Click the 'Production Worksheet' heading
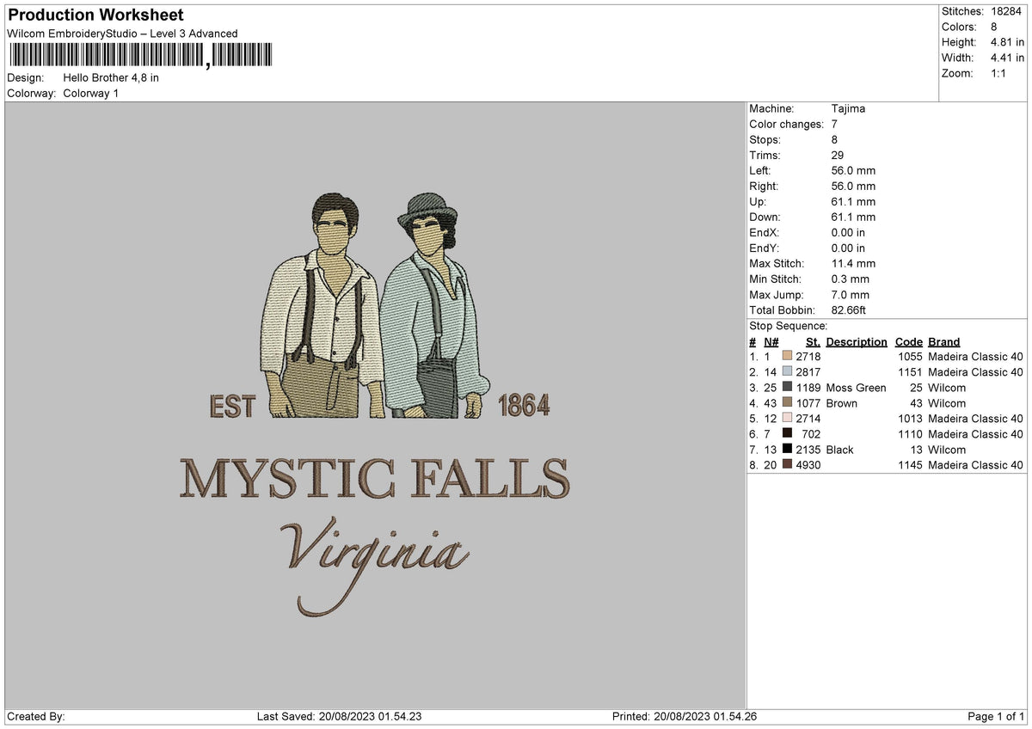The width and height of the screenshot is (1032, 729). click(95, 15)
